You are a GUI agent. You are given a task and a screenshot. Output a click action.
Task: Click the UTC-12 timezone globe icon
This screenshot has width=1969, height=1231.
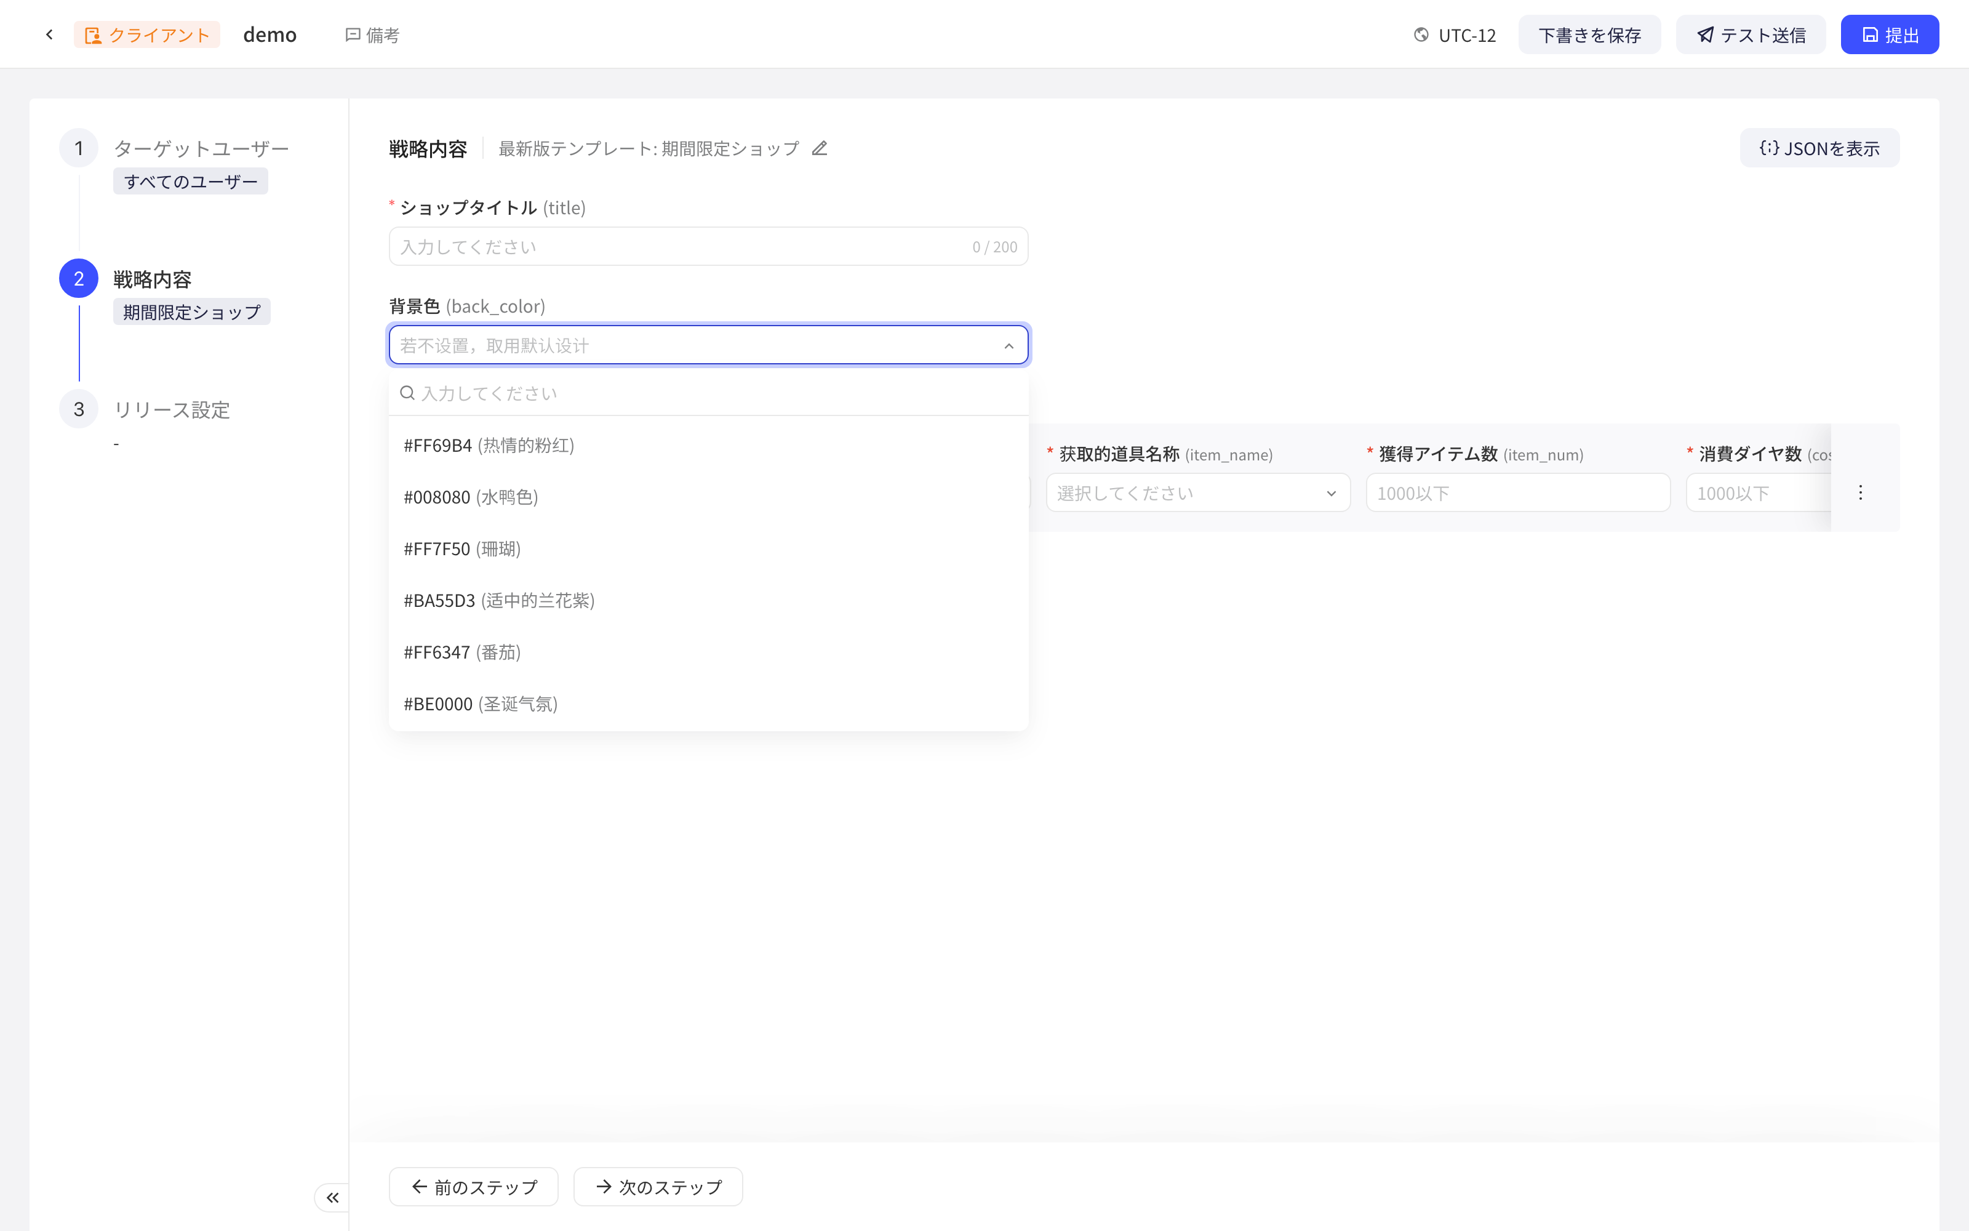tap(1421, 35)
